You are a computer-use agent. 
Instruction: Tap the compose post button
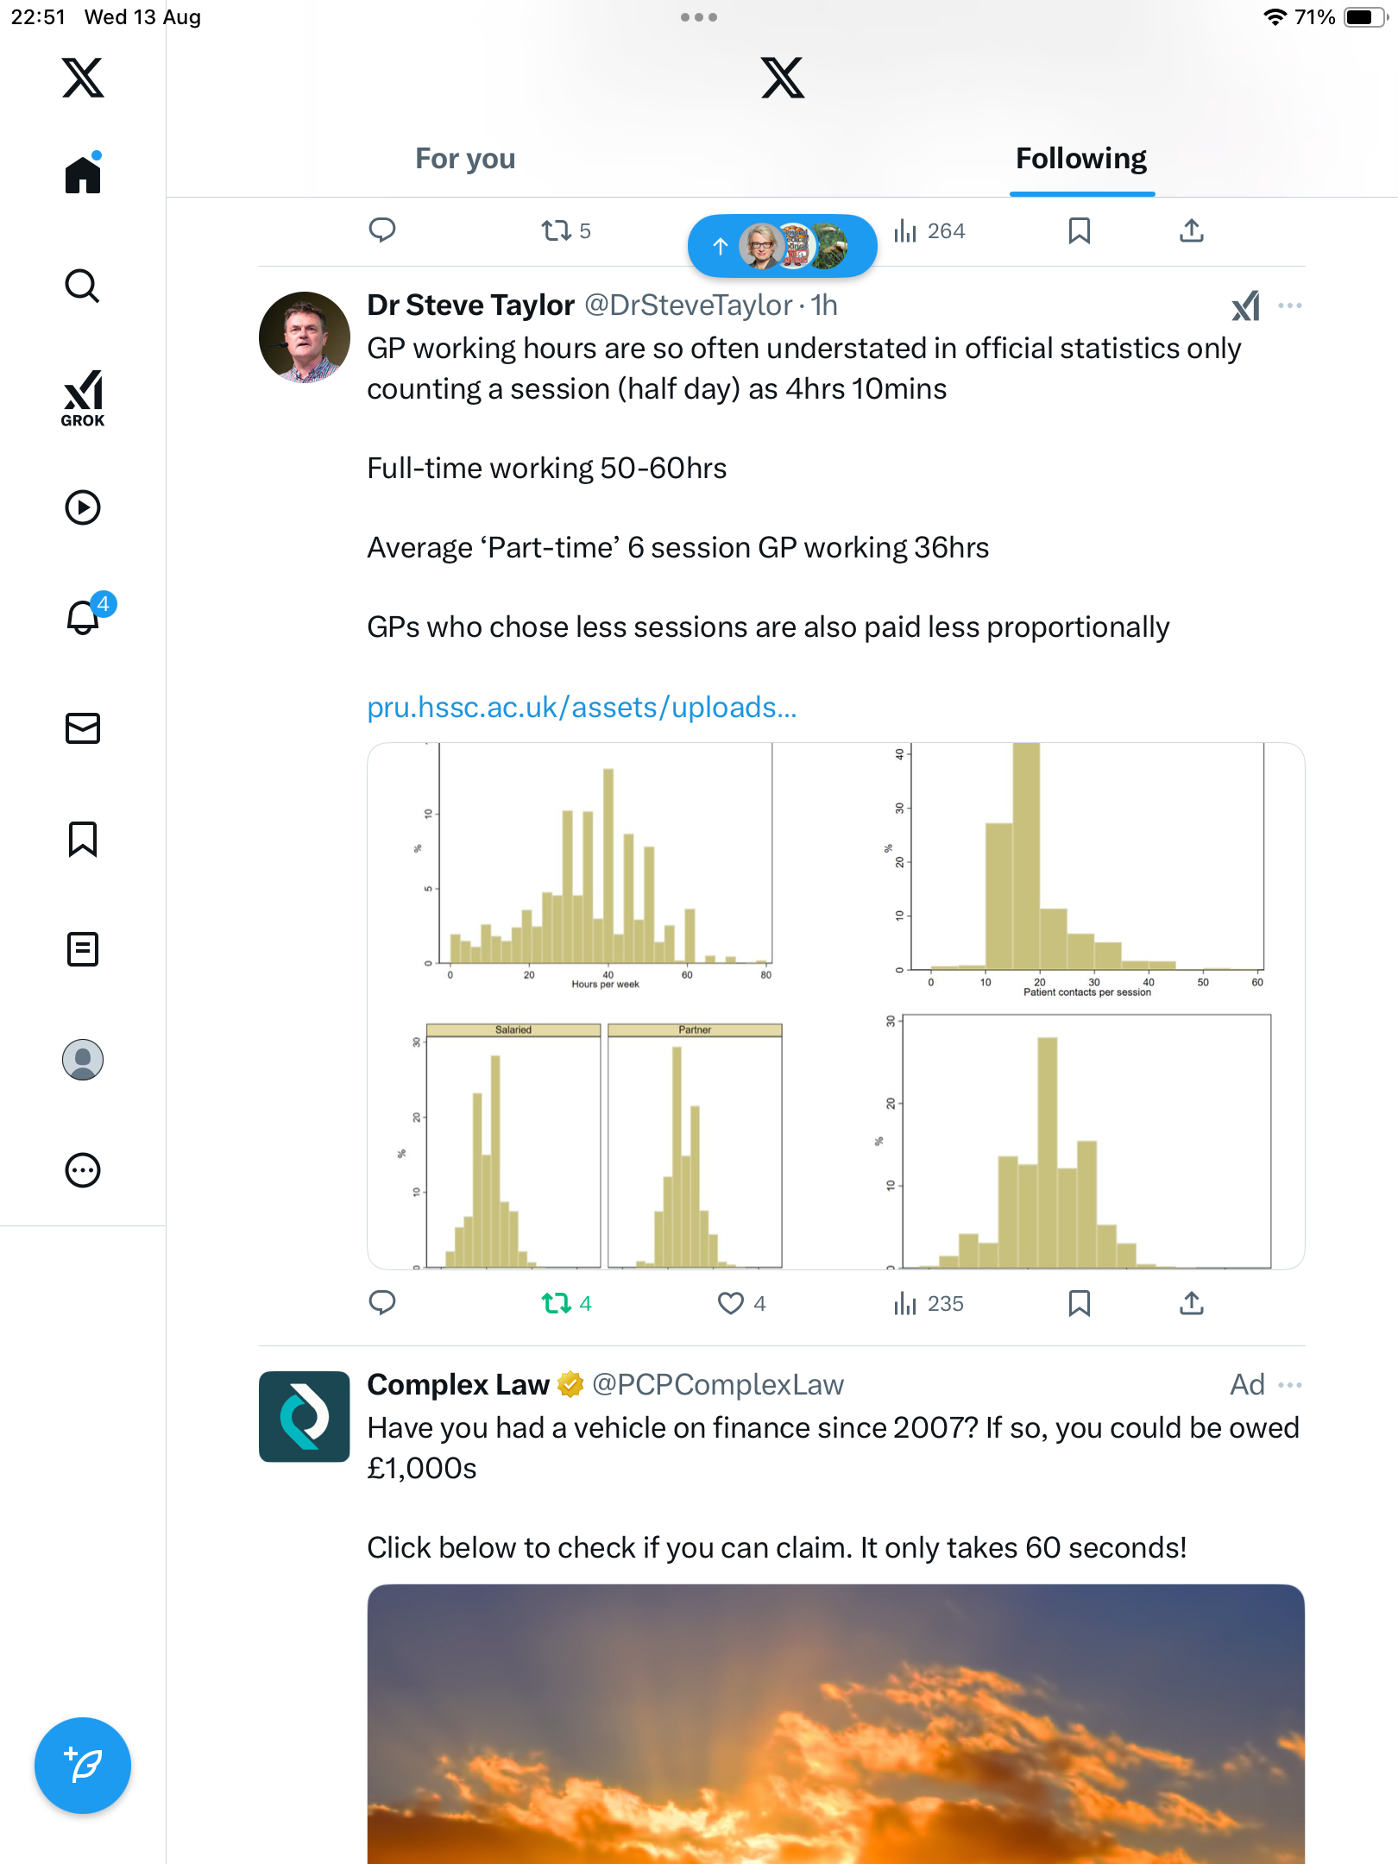[x=83, y=1765]
